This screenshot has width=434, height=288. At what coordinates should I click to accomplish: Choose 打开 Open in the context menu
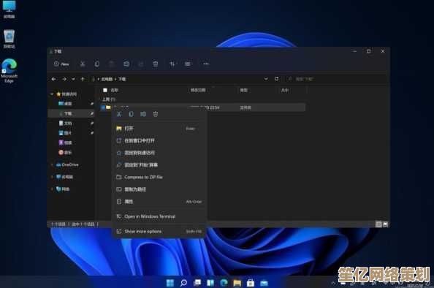tap(159, 129)
